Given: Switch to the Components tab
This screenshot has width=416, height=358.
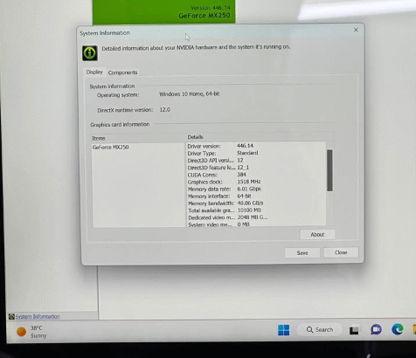Looking at the screenshot, I should pyautogui.click(x=122, y=72).
